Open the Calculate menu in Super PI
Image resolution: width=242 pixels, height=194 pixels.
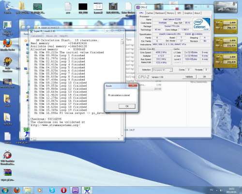(37, 36)
